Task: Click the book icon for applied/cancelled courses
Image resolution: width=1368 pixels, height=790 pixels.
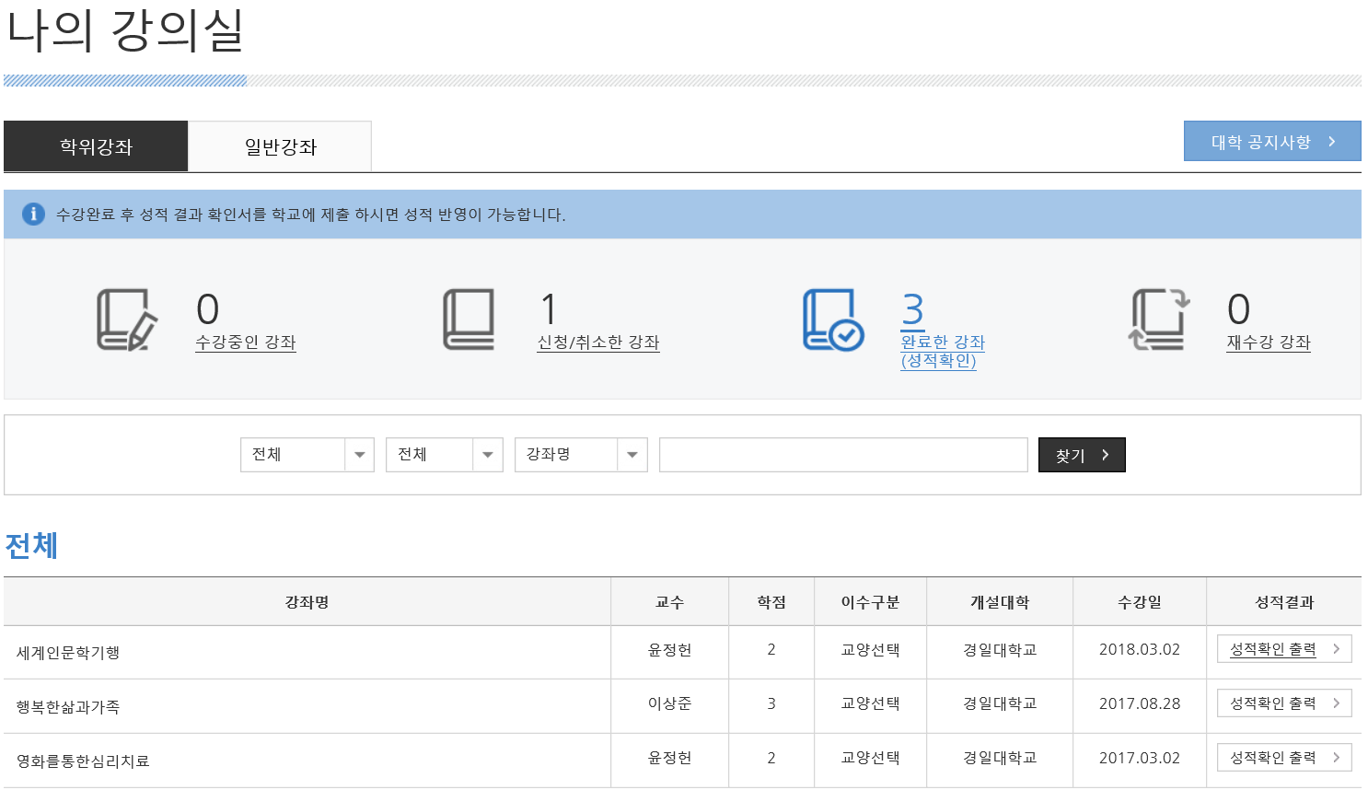Action: point(469,319)
